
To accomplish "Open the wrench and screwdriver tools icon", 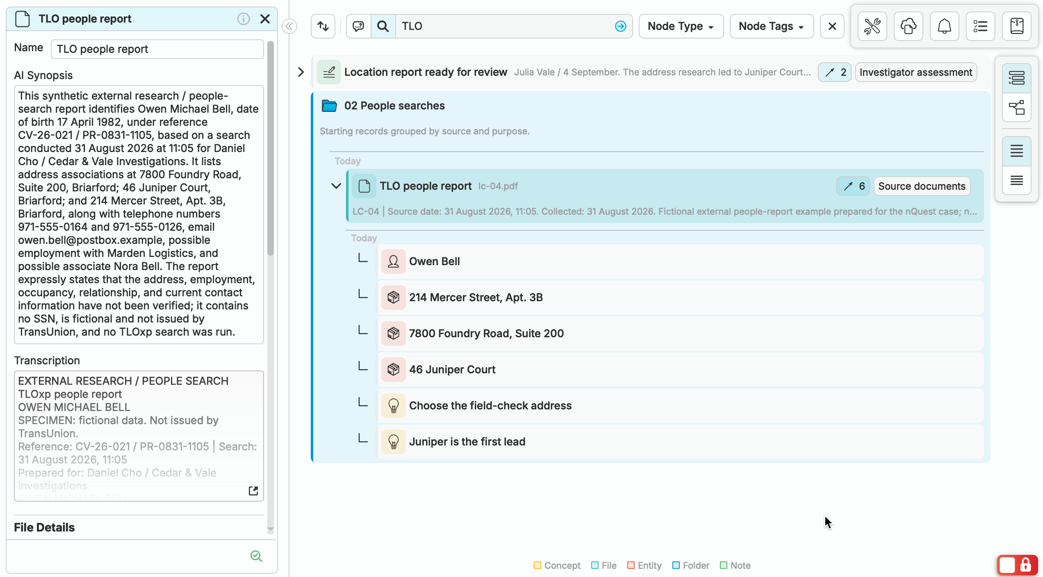I will (872, 26).
